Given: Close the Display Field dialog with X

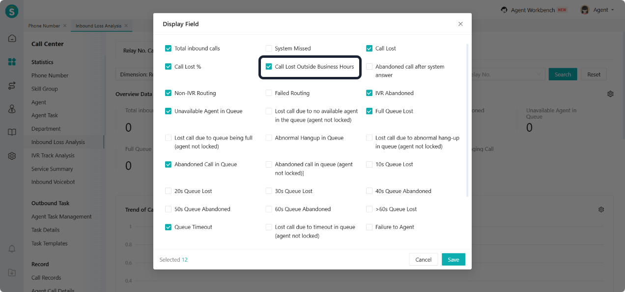Looking at the screenshot, I should pos(460,24).
